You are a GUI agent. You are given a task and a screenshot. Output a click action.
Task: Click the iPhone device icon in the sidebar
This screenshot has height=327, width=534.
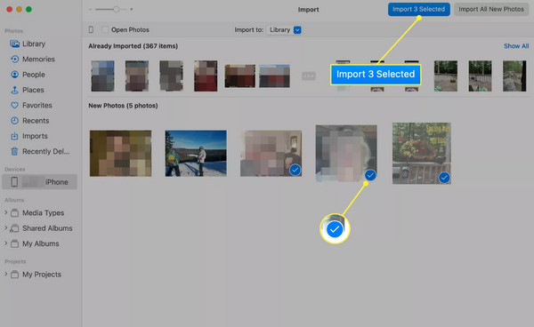click(x=14, y=182)
